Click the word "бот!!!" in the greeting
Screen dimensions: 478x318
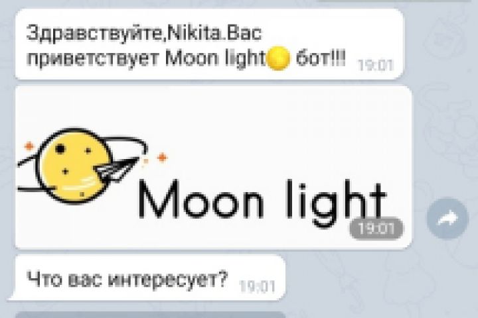point(321,59)
